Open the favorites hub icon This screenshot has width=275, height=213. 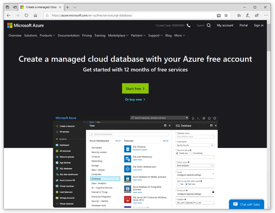(239, 15)
